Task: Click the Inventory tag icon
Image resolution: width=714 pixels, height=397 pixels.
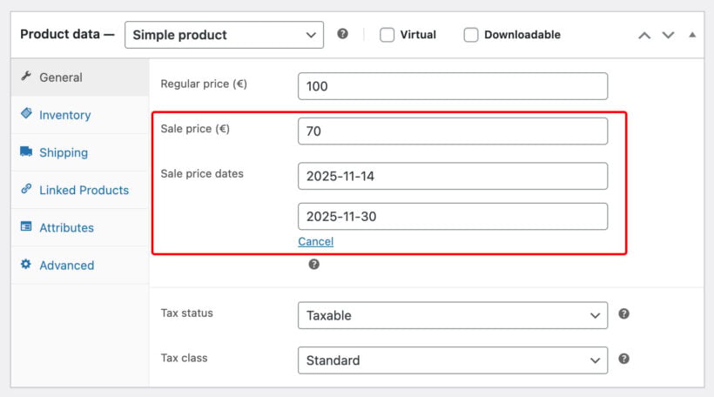Action: [x=26, y=113]
